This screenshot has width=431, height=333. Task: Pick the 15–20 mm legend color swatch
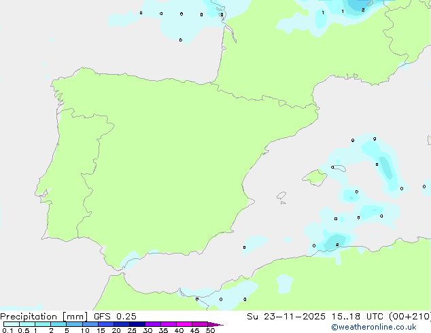105,324
